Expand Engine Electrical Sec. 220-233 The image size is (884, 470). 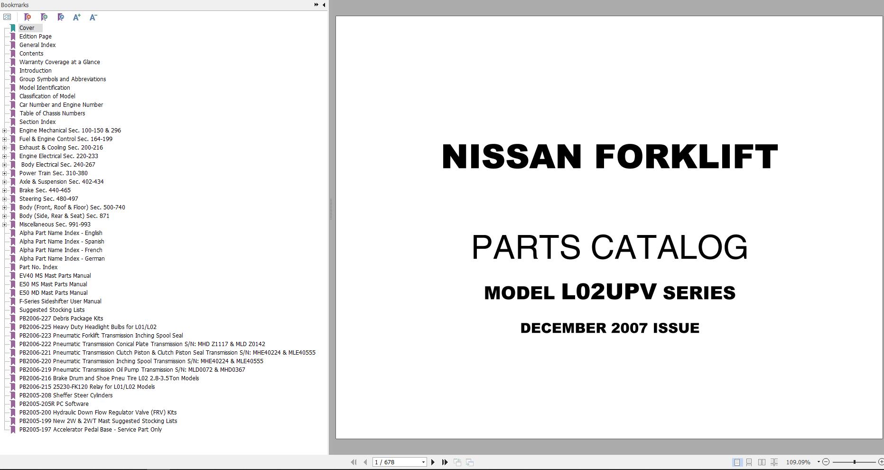point(5,156)
